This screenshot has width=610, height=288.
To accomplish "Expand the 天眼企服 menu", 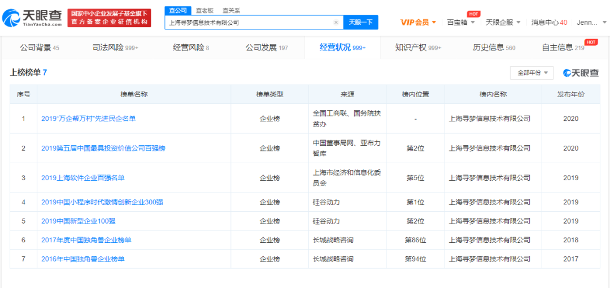I will (x=503, y=22).
